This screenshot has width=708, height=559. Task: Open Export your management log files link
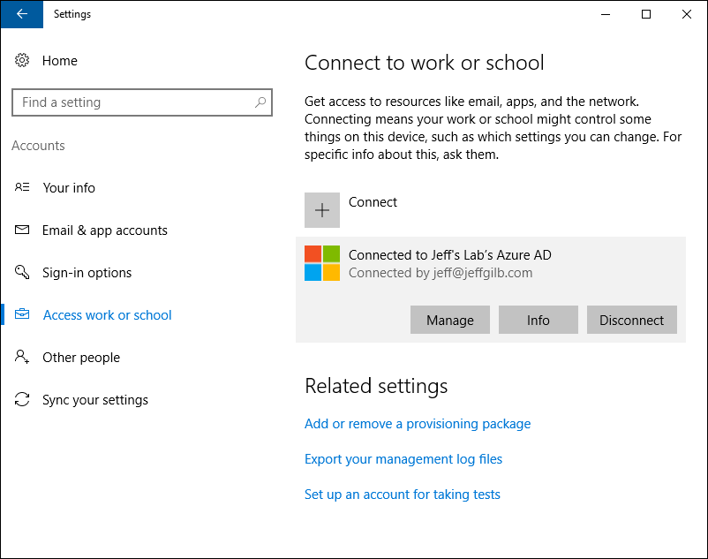403,459
